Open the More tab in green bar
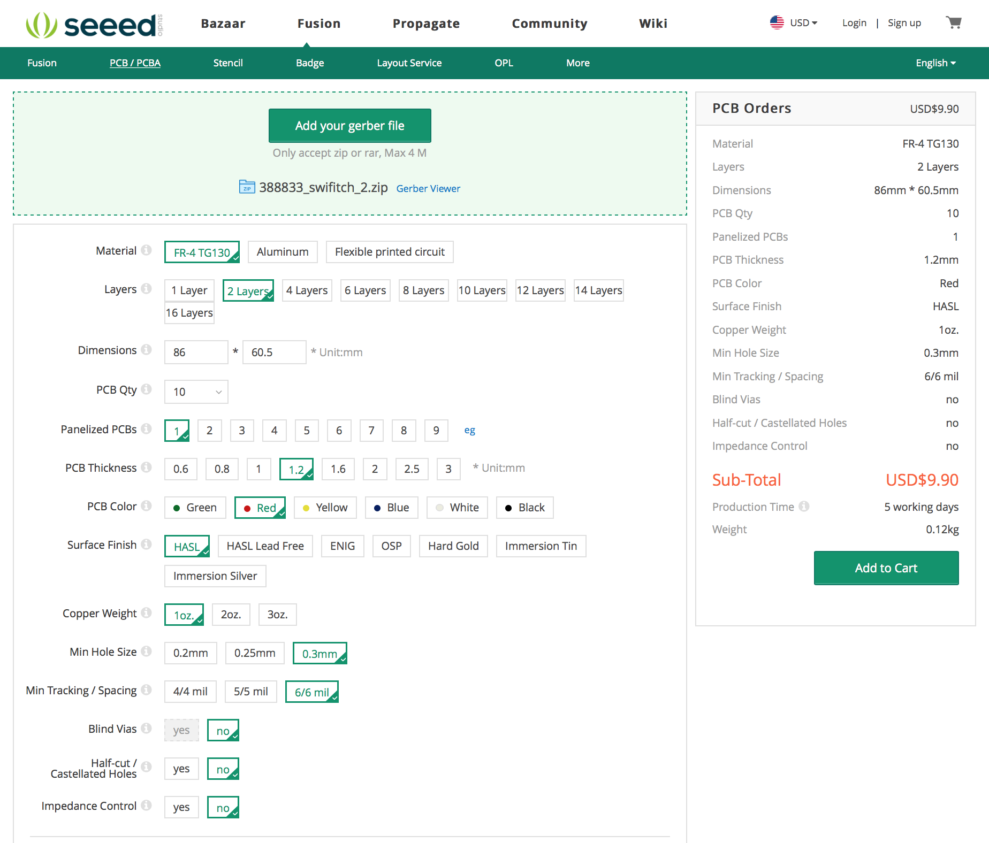Screen dimensions: 989x843 (x=578, y=63)
